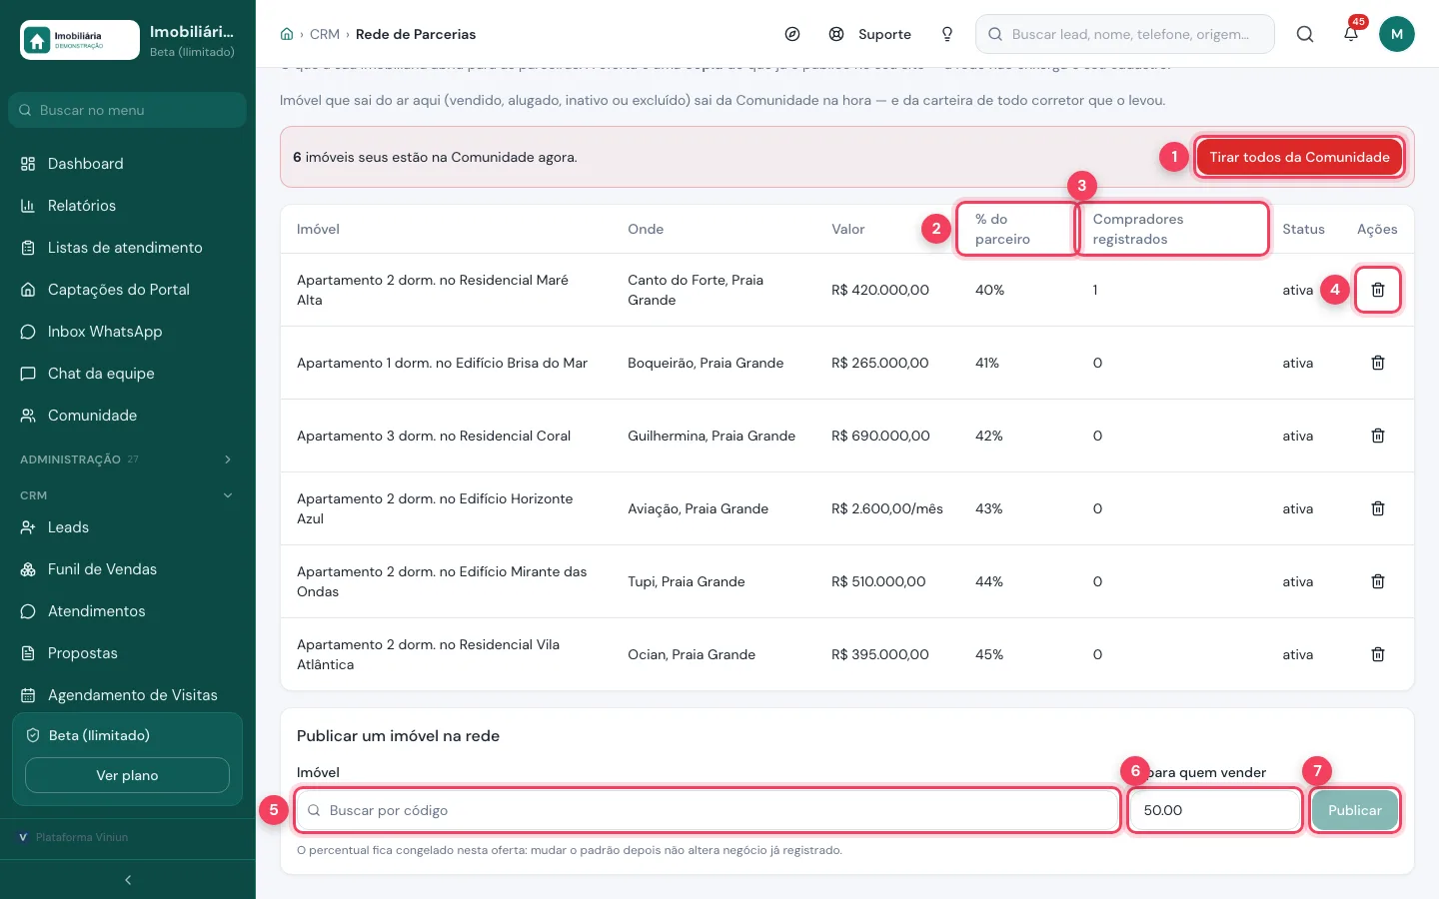The width and height of the screenshot is (1439, 899).
Task: Open Chat da equipe
Action: coord(127,374)
